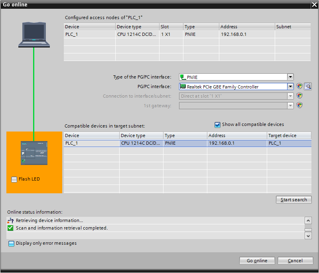319x273 pixels.
Task: Open the PG/PC interface dropdown
Action: pyautogui.click(x=290, y=86)
